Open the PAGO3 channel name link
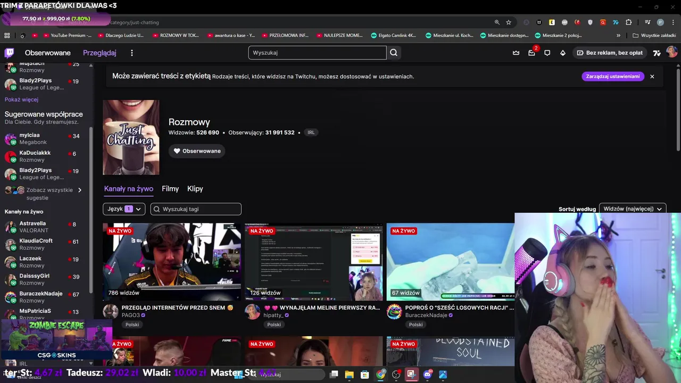Screen dimensions: 681x383 point(131,315)
